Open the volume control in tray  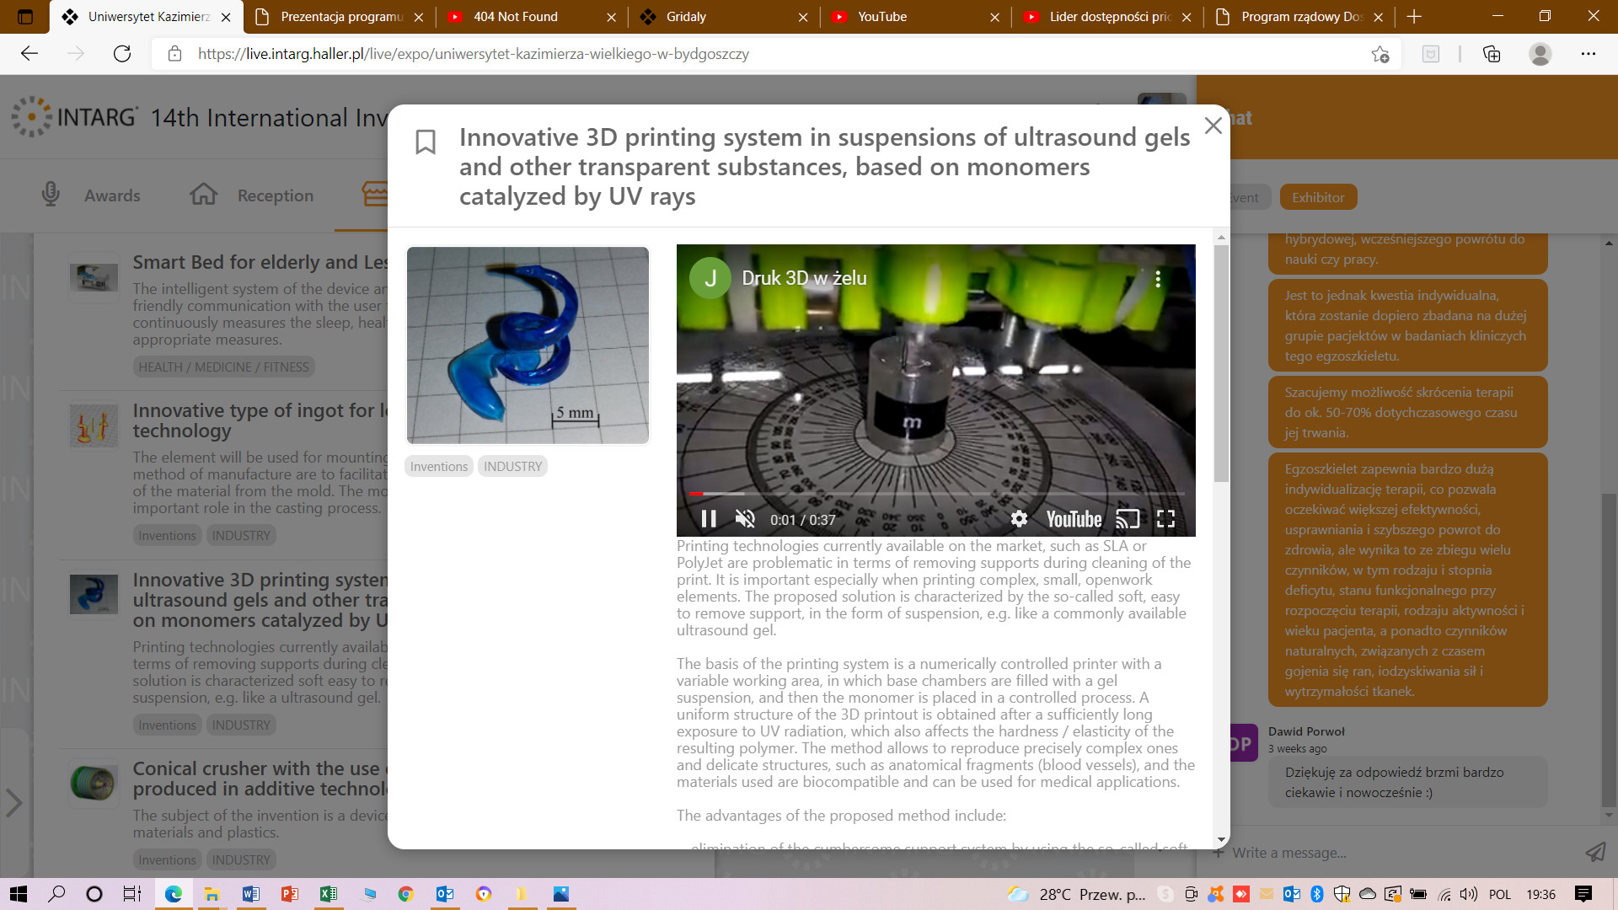tap(1469, 894)
